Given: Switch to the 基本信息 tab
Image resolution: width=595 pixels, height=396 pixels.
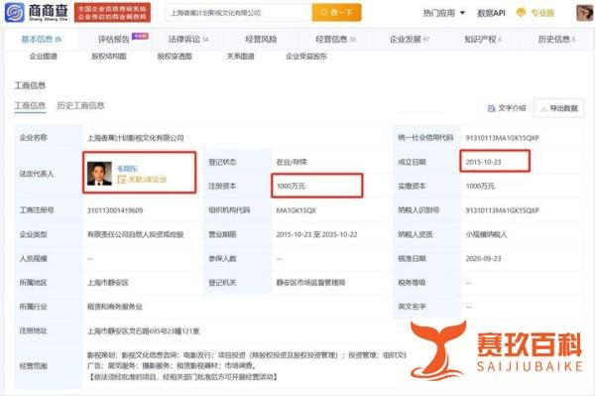Looking at the screenshot, I should (41, 39).
